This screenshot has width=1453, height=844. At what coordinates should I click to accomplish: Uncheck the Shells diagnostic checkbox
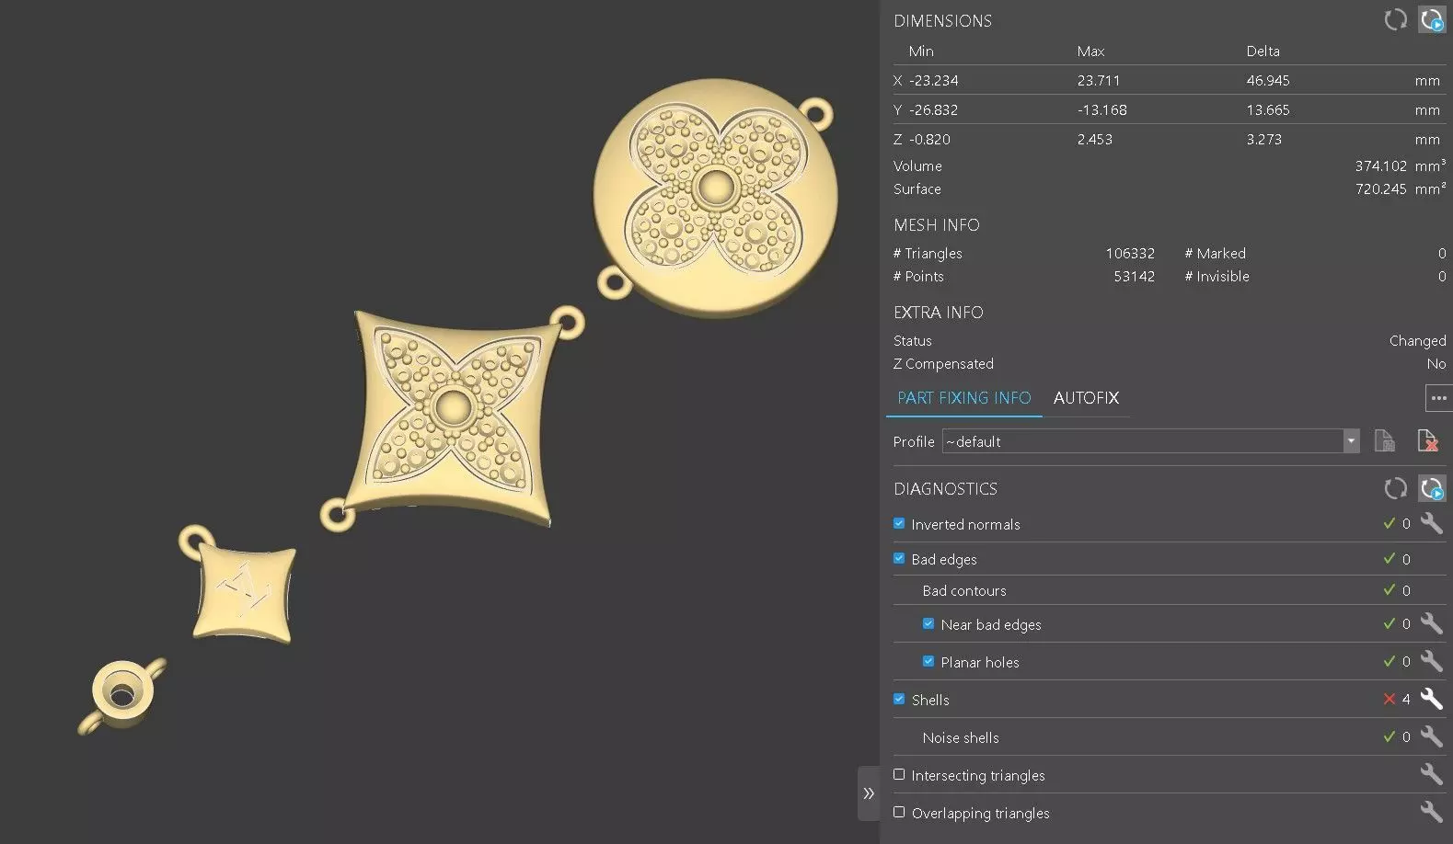(899, 699)
